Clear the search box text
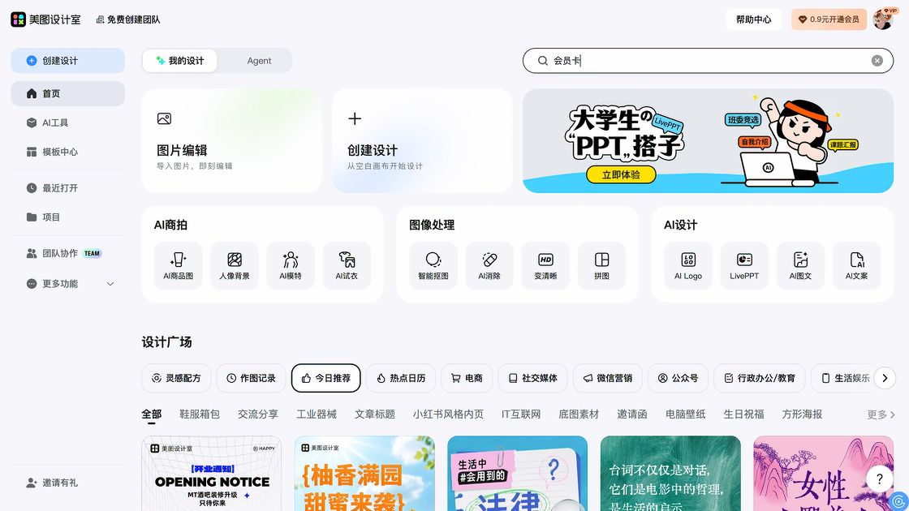This screenshot has height=511, width=909. click(877, 61)
